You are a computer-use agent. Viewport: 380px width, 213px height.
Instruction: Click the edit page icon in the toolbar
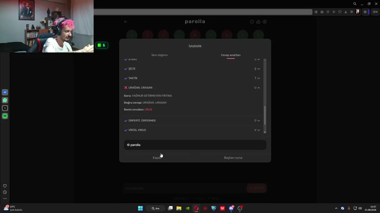[316, 12]
